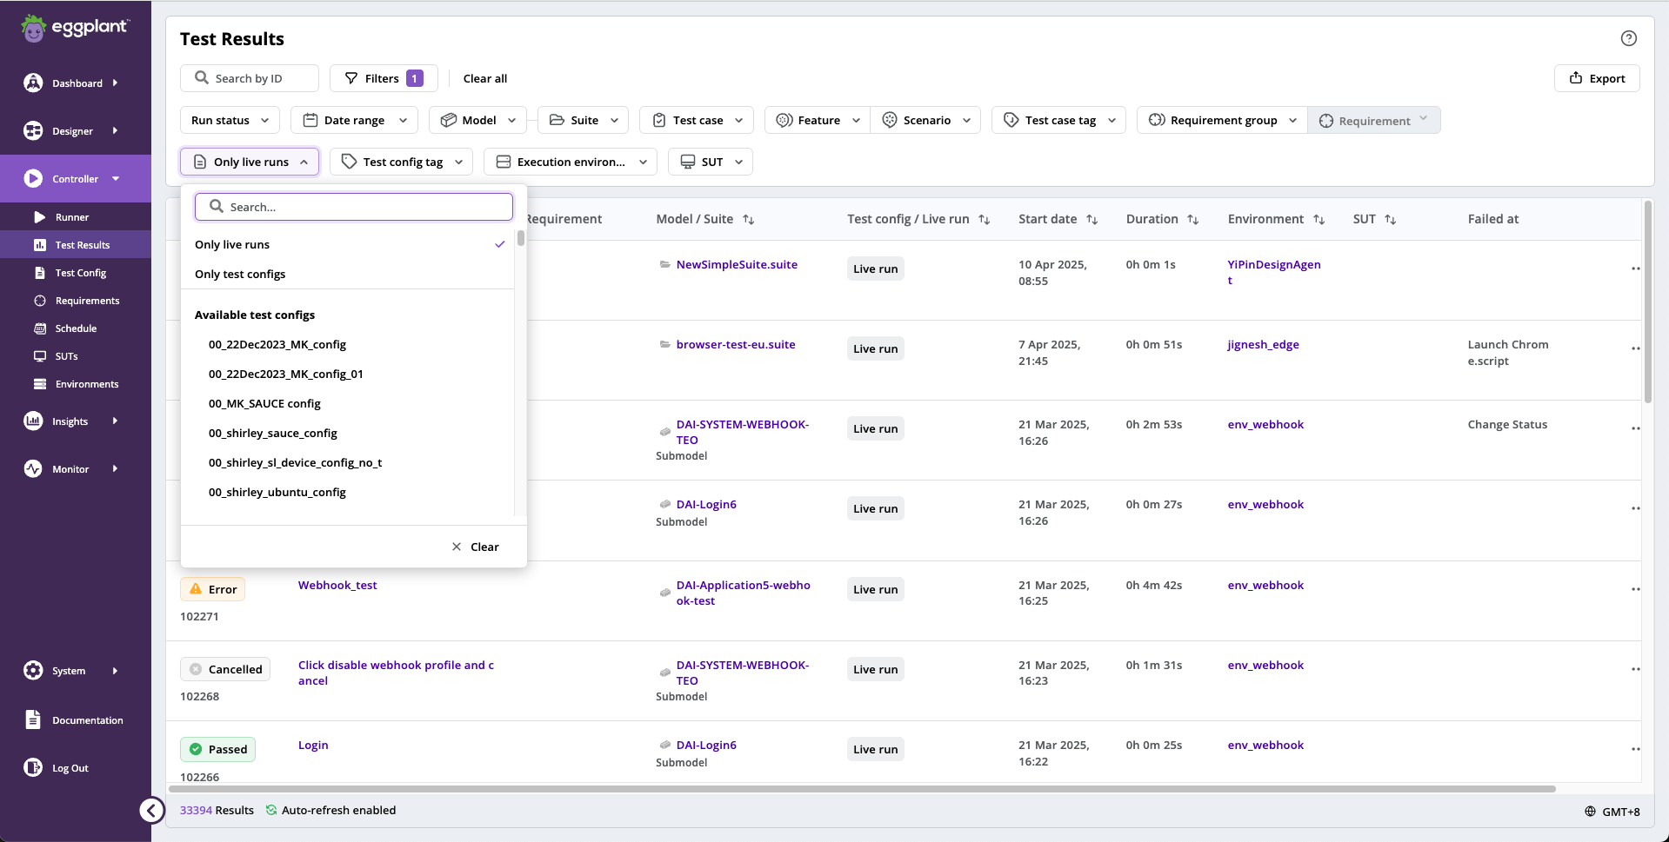Sort by Duration column arrows

point(1193,220)
